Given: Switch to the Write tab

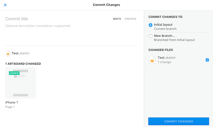Looking at the screenshot, I should (117, 19).
